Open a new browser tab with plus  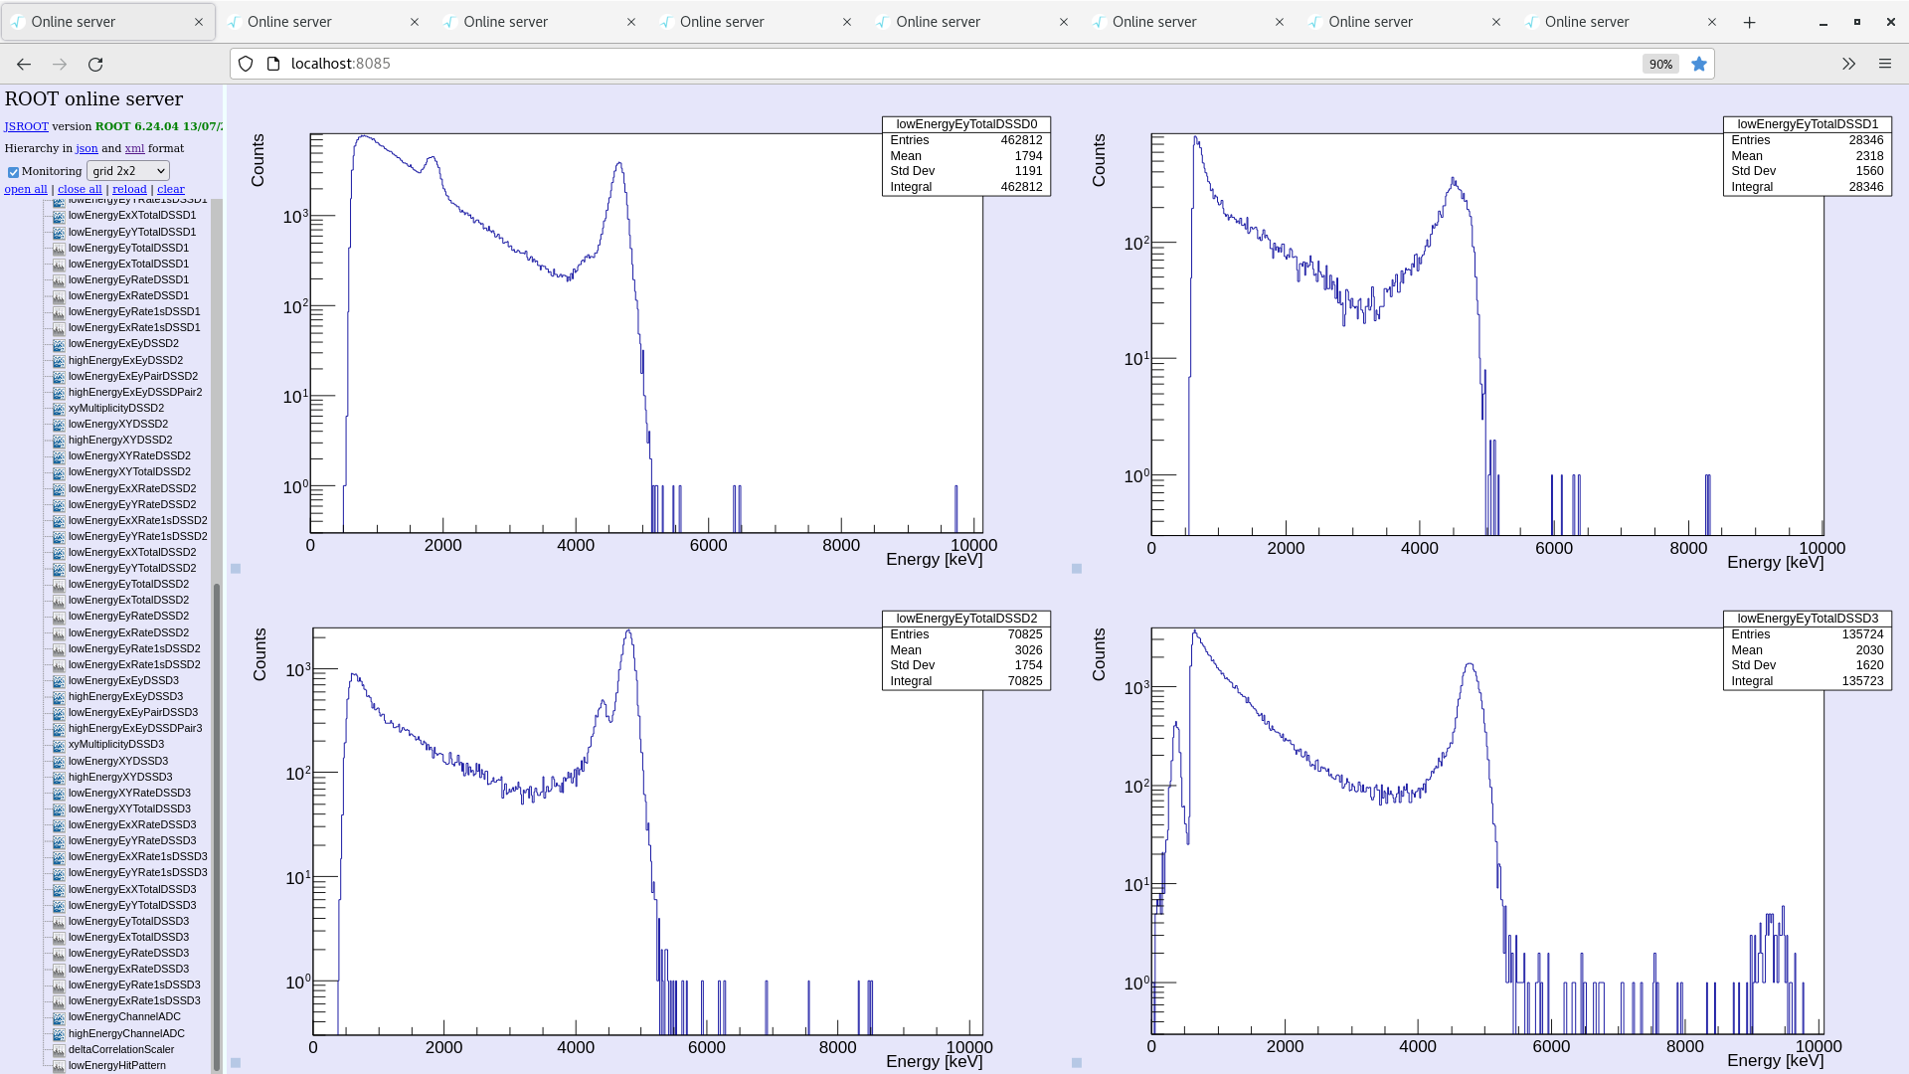pos(1750,22)
